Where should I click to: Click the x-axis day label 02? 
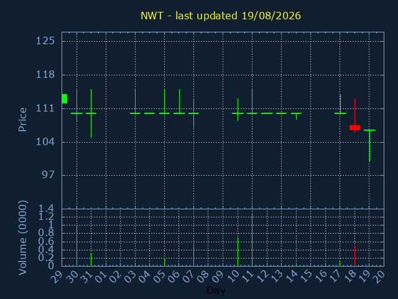point(116,277)
